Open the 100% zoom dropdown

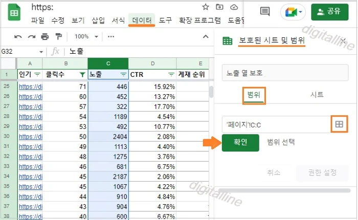86,36
